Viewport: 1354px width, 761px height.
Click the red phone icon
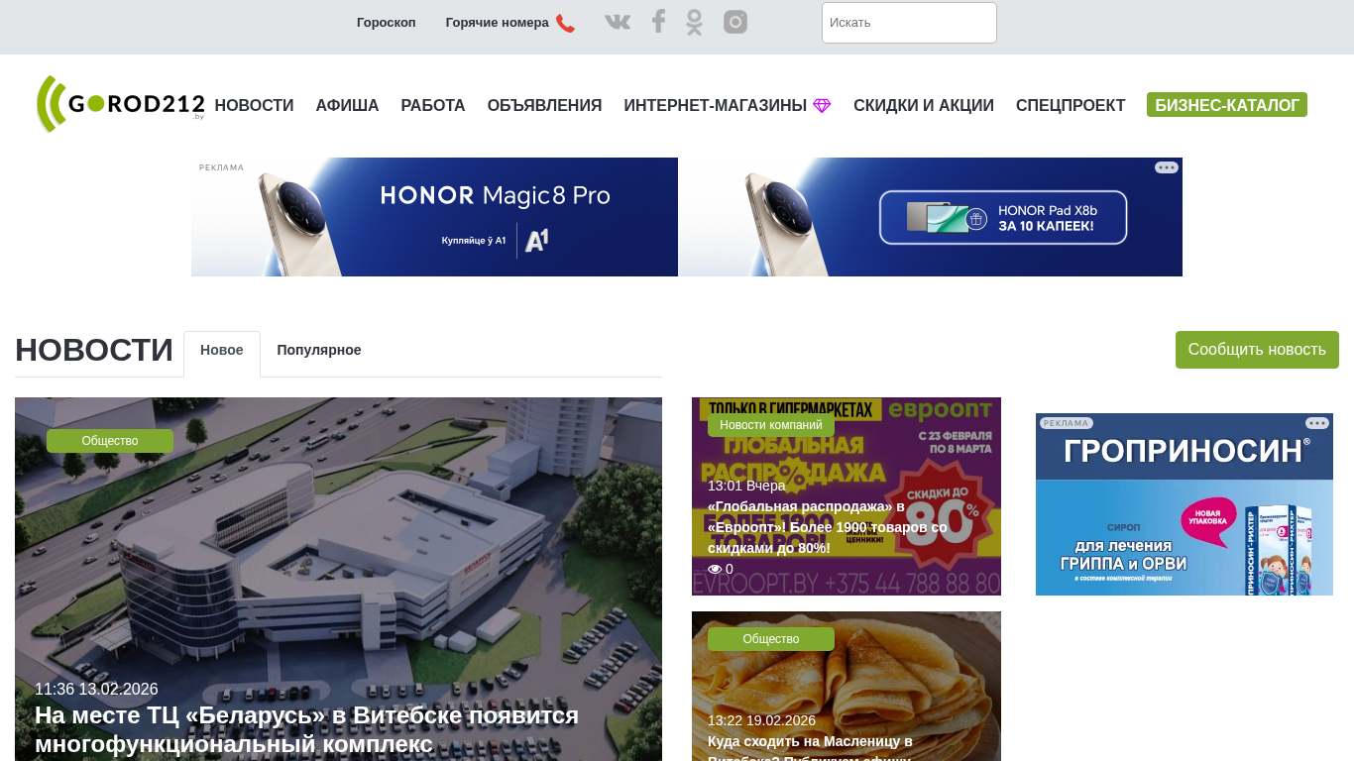tap(565, 23)
